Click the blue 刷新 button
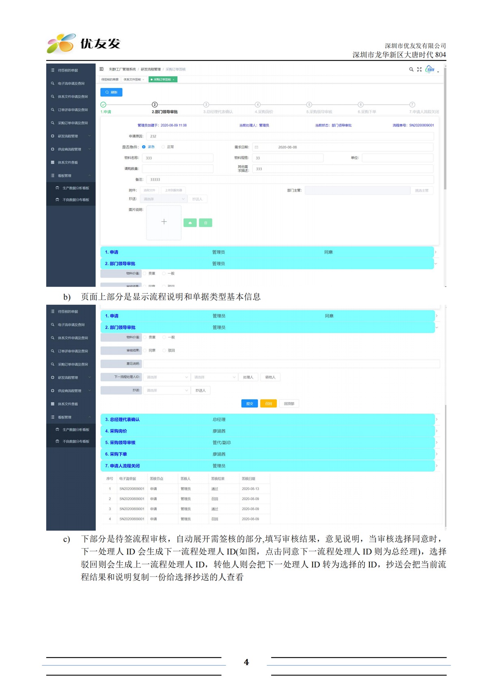The width and height of the screenshot is (487, 688). (111, 92)
